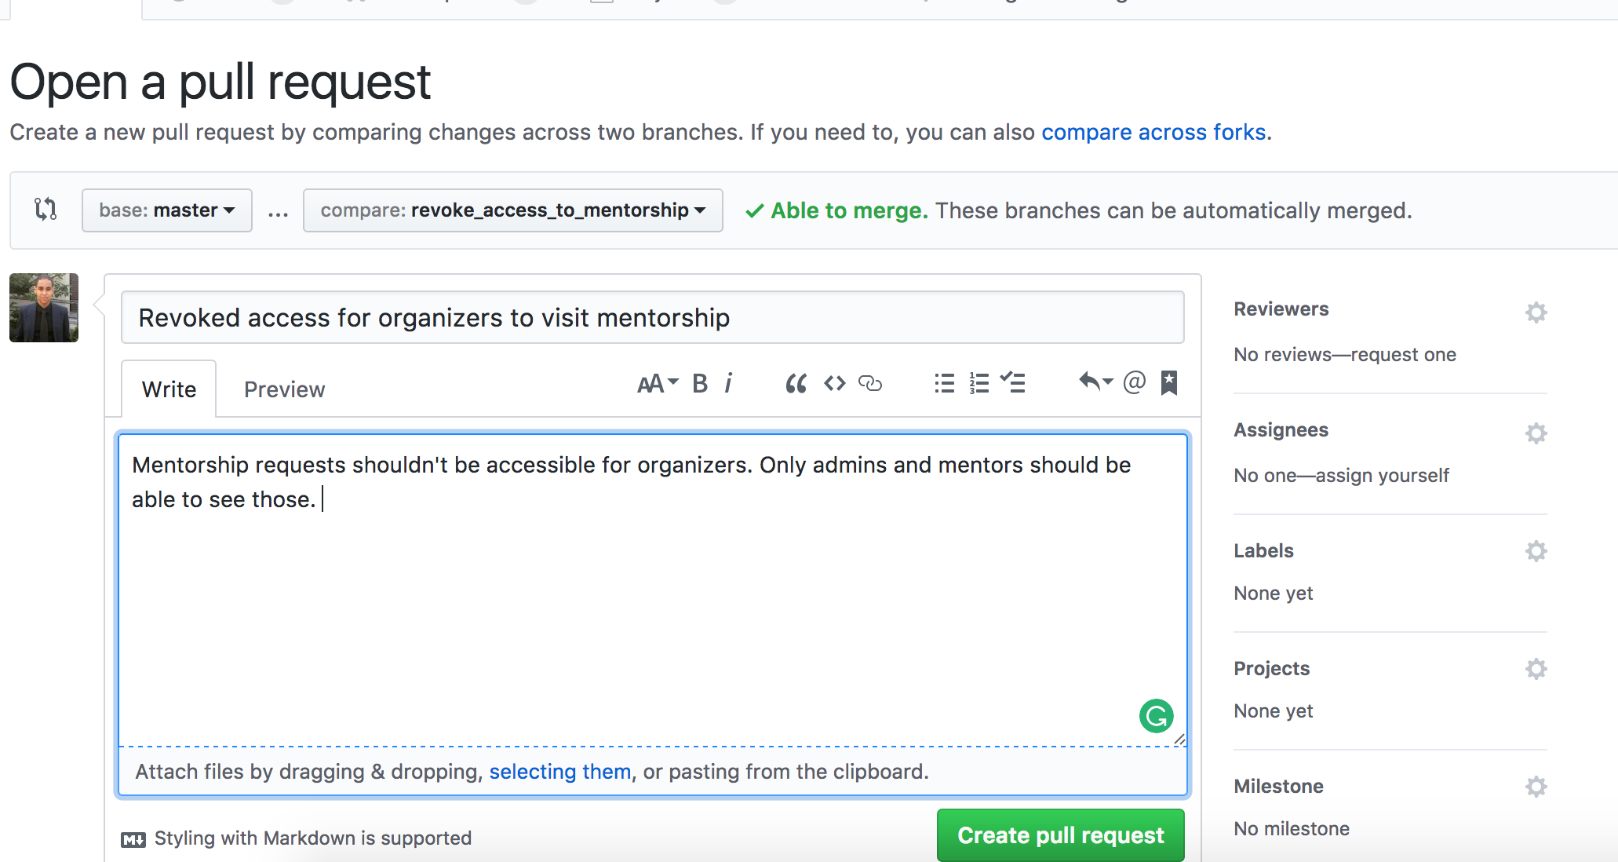Add a numbered list
The height and width of the screenshot is (862, 1618).
tap(978, 383)
